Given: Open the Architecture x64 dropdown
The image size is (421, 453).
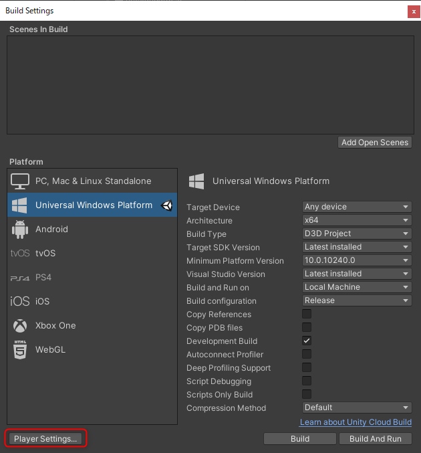Looking at the screenshot, I should [357, 220].
